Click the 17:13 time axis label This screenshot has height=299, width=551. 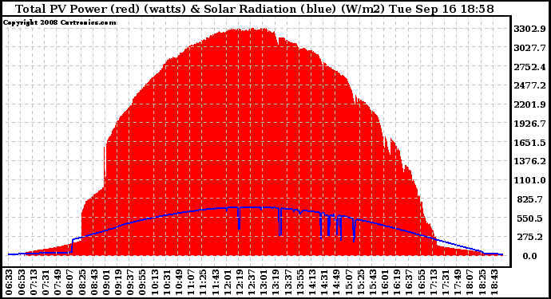click(x=433, y=281)
